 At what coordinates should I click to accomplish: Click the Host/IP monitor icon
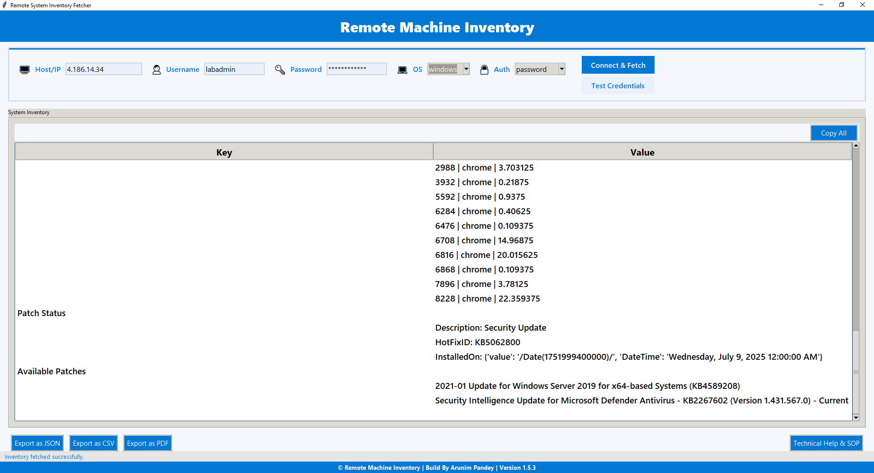point(24,69)
